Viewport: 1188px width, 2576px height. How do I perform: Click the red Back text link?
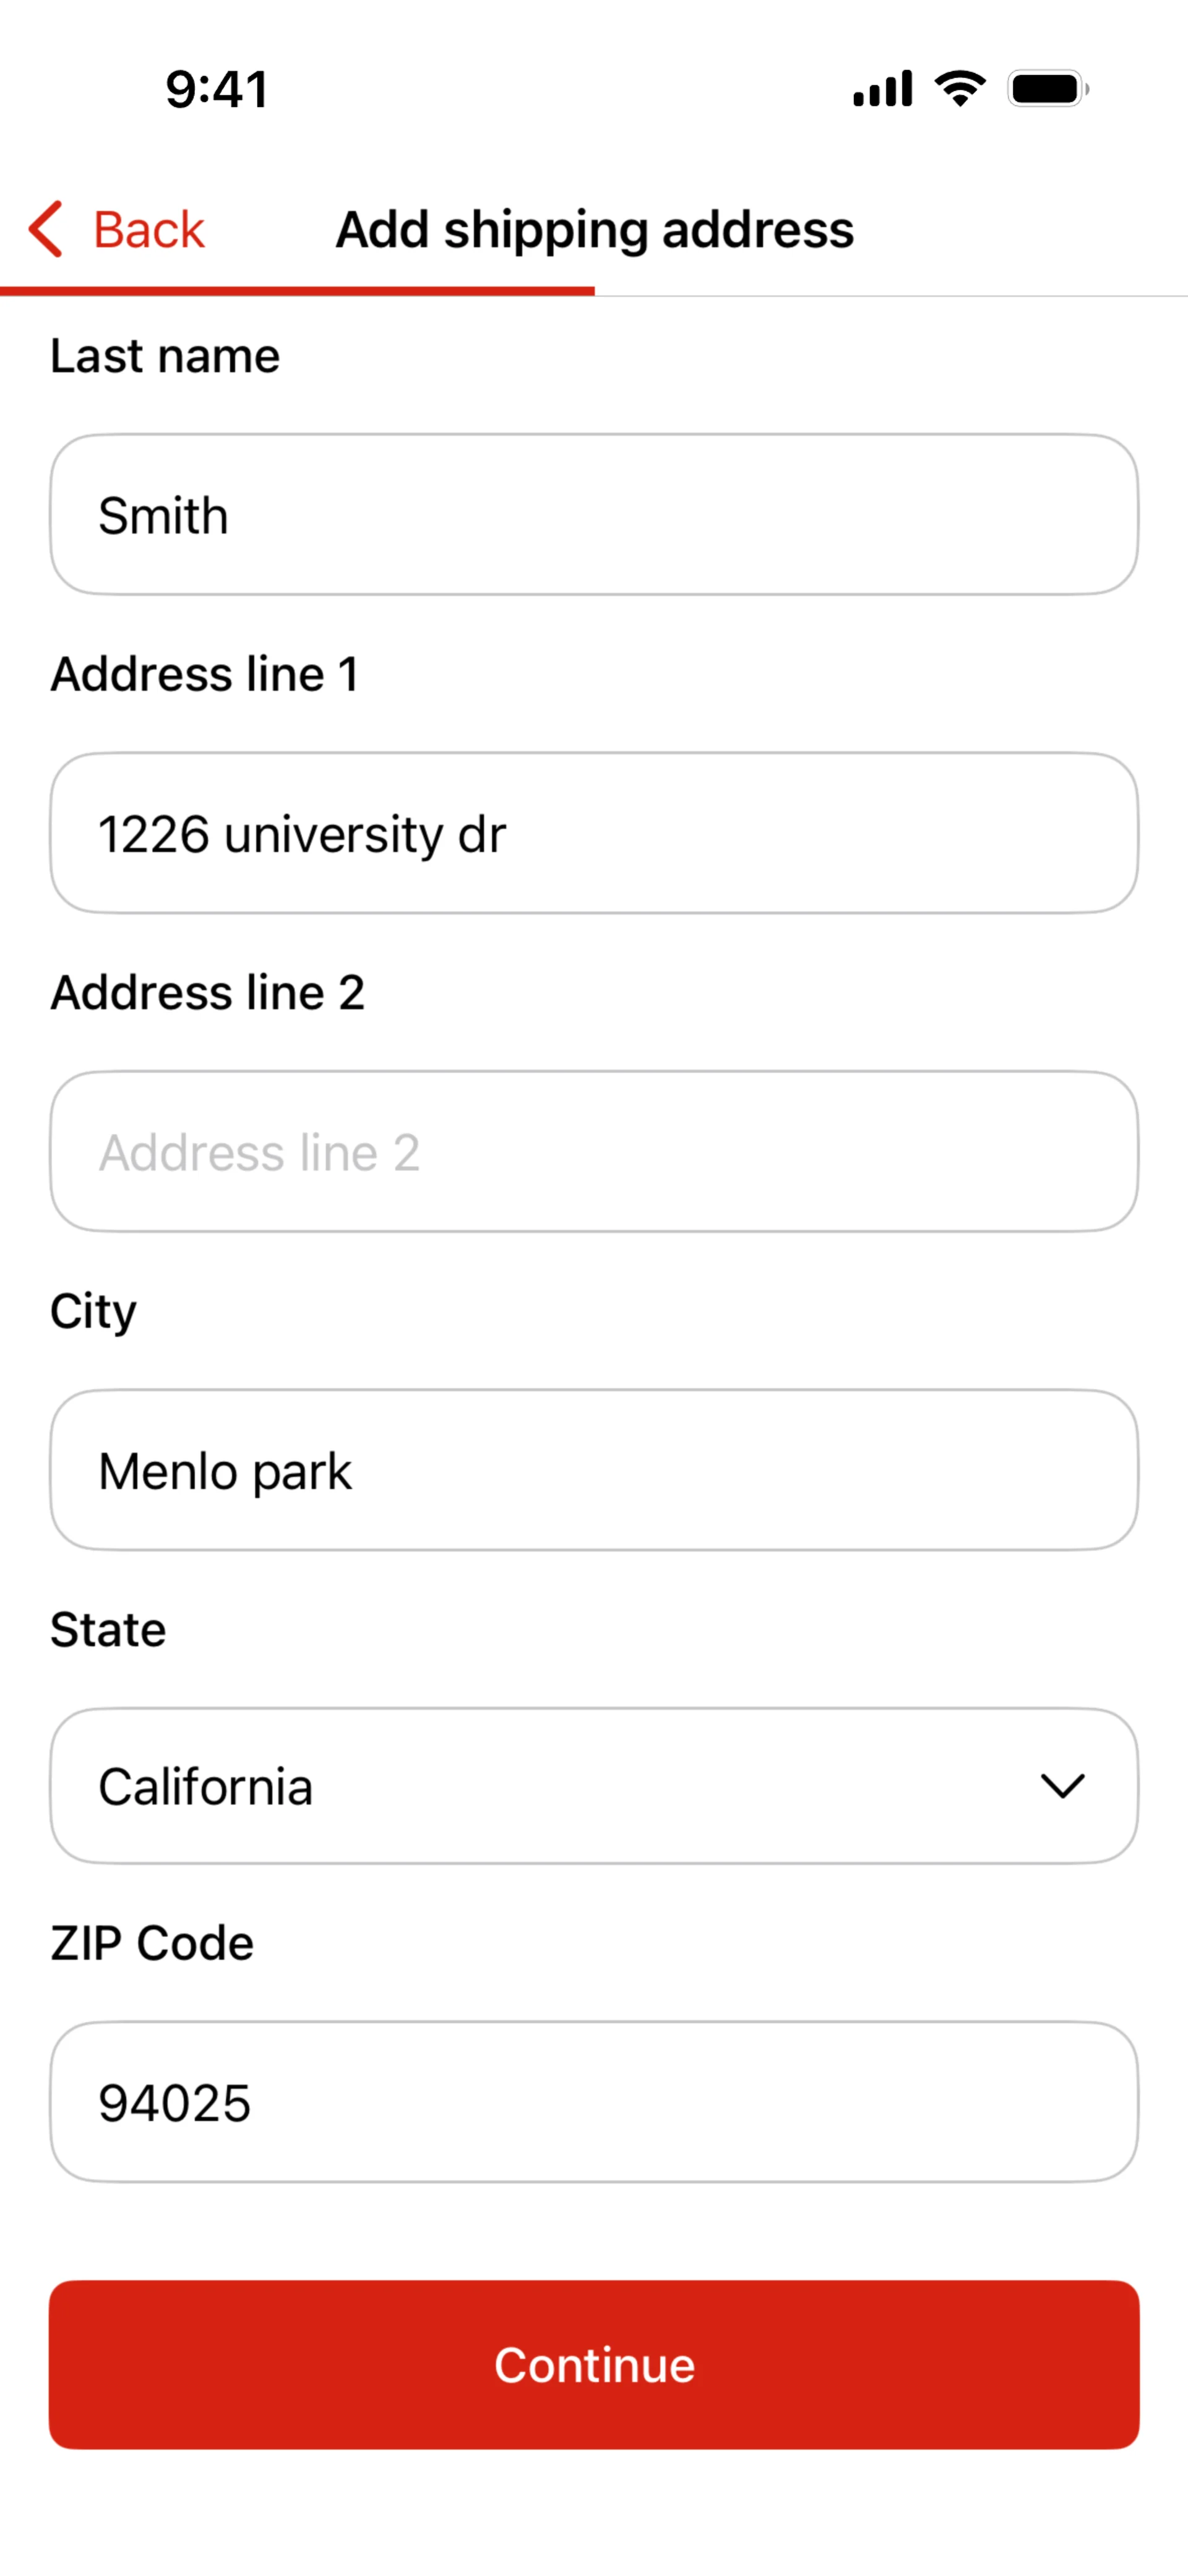pos(148,230)
